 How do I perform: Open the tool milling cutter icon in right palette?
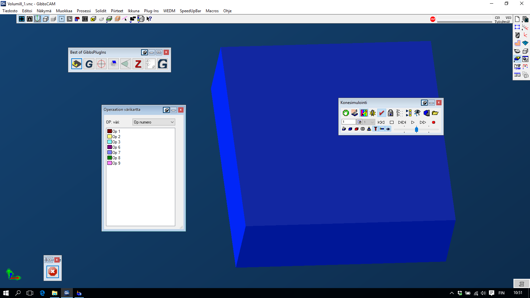tap(517, 35)
